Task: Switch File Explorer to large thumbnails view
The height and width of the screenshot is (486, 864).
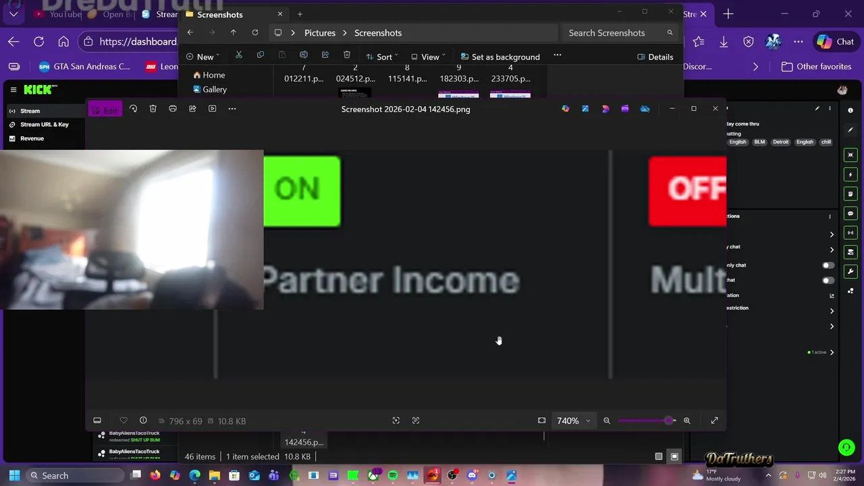Action: point(674,456)
